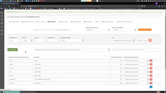Open the Gmail bookmark
This screenshot has height=93, width=166.
[71, 8]
